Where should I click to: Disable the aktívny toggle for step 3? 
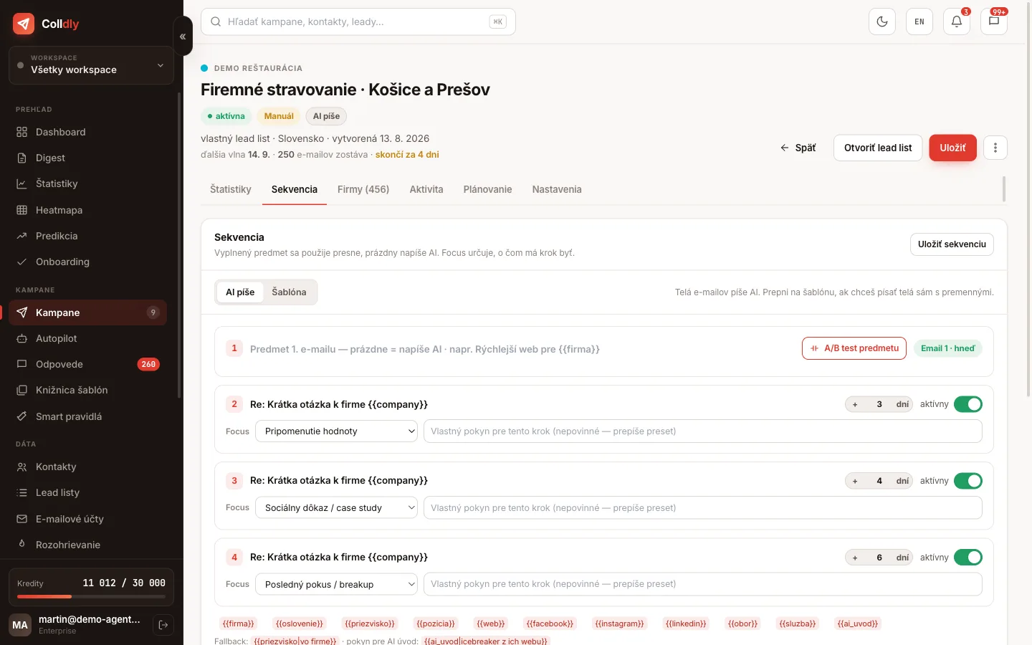[x=968, y=481]
